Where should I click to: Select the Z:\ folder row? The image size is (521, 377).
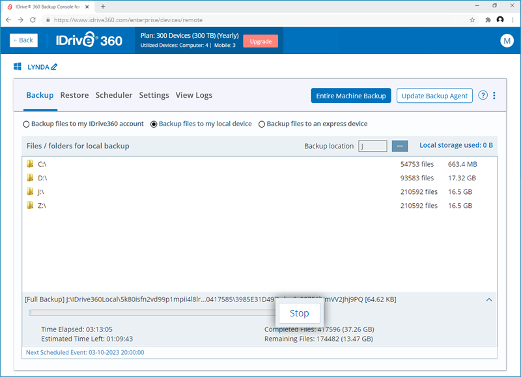pos(259,206)
